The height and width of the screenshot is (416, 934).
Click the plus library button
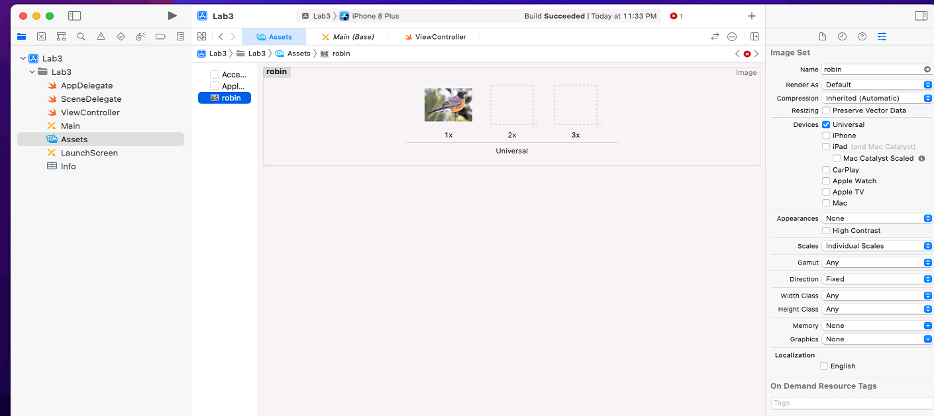pos(751,16)
